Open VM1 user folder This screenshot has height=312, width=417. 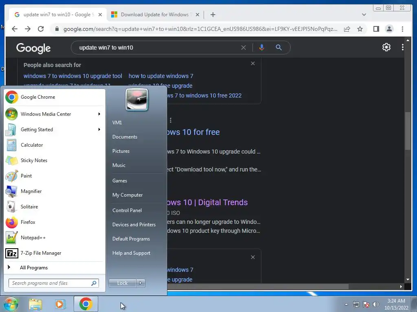click(x=117, y=123)
